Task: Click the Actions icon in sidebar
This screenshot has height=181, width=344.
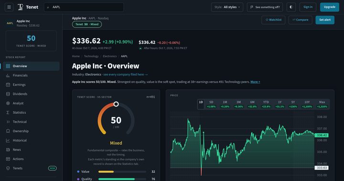Action: coord(8,159)
